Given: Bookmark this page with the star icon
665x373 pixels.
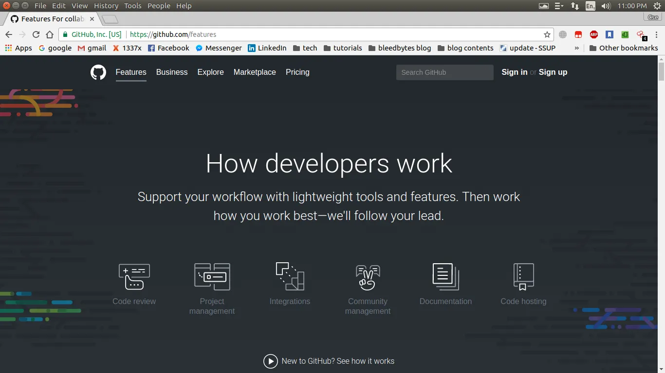Looking at the screenshot, I should [547, 34].
